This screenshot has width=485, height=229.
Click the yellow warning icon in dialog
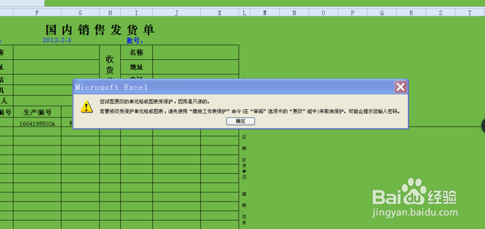pos(87,106)
